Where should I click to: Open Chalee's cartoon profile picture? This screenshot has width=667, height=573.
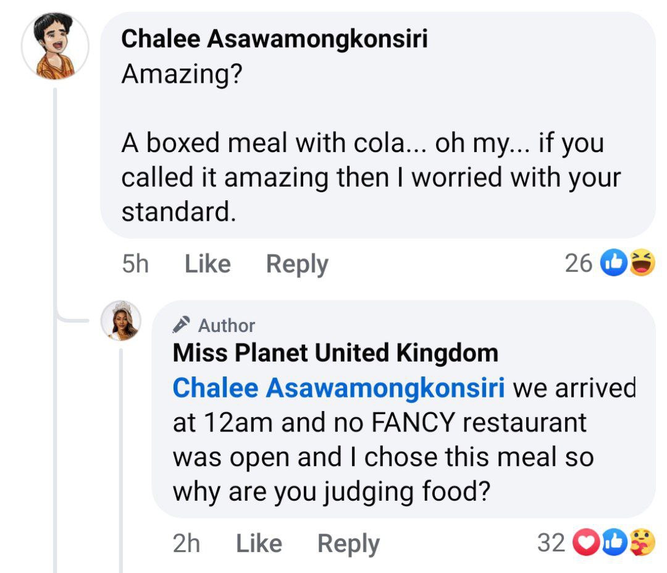[x=55, y=47]
